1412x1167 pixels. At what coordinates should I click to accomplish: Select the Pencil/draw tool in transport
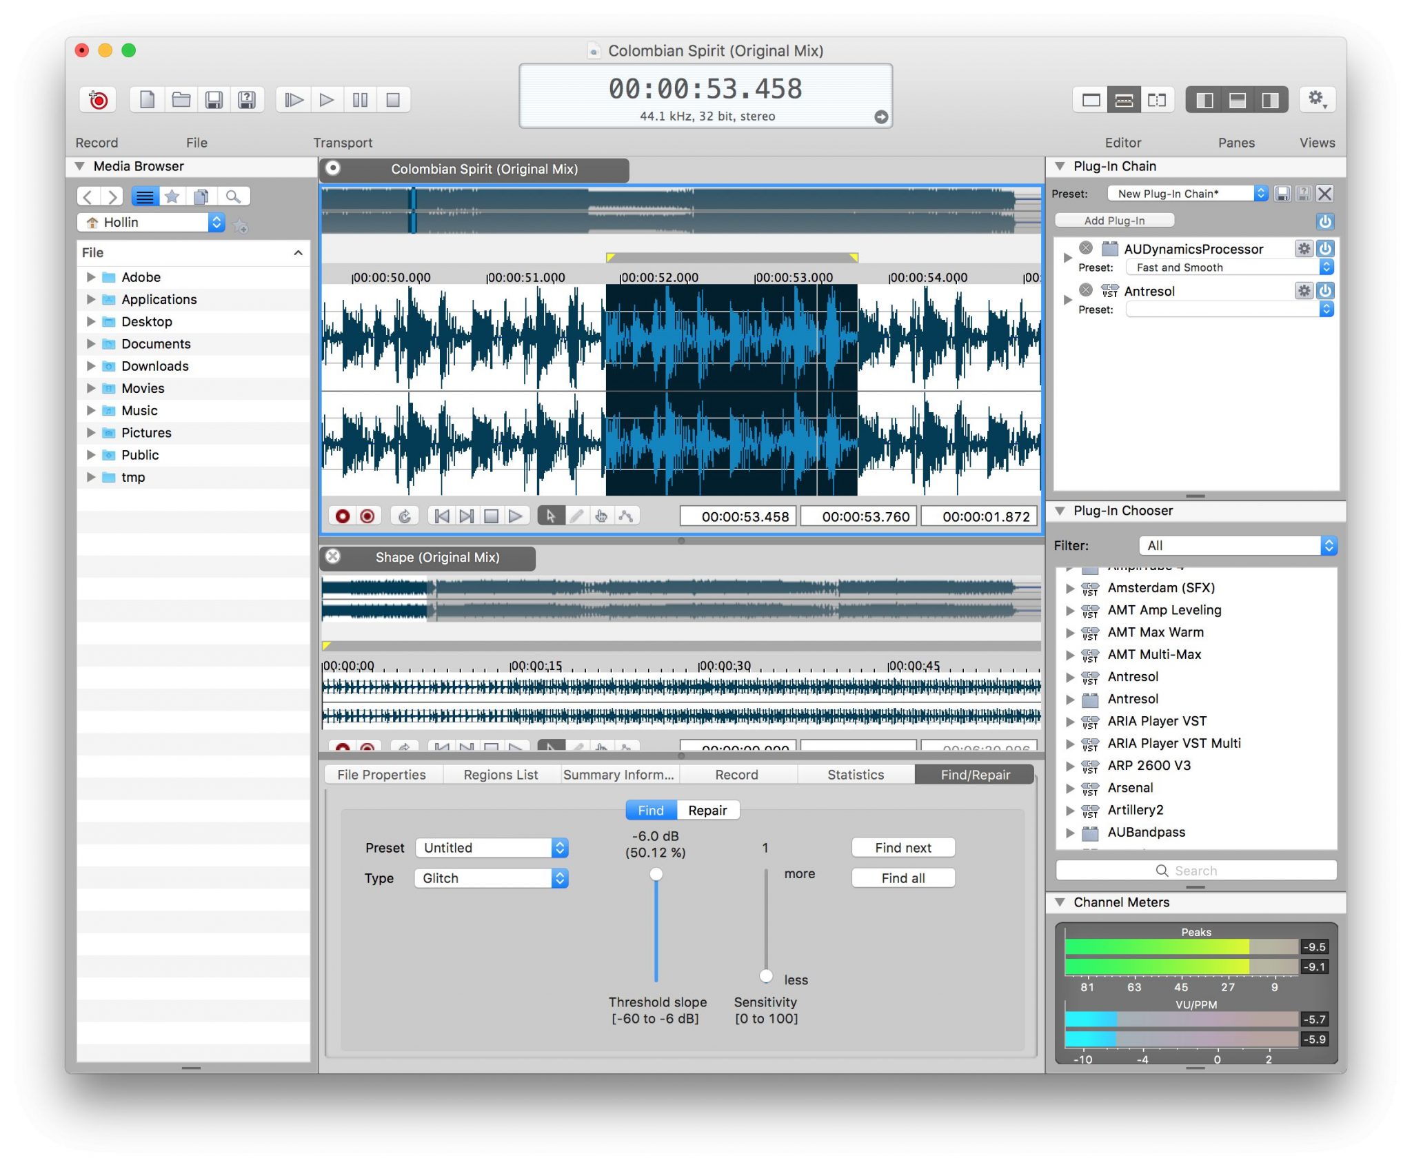click(x=576, y=513)
